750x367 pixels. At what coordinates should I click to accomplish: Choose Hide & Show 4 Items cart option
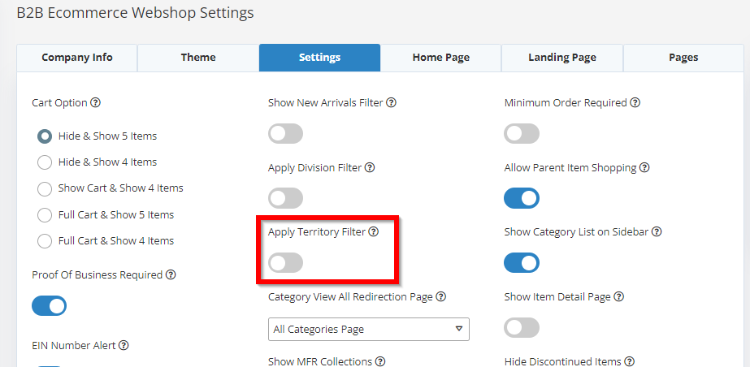point(45,162)
